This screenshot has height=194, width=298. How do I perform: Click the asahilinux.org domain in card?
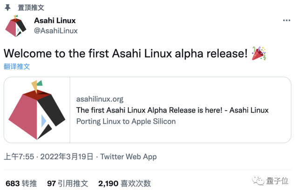pos(100,99)
